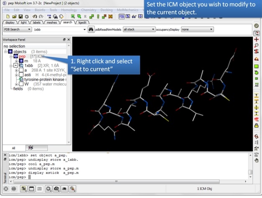The image size is (262, 198).
Task: Click the grey R toolbar icon
Action: (x=85, y=17)
